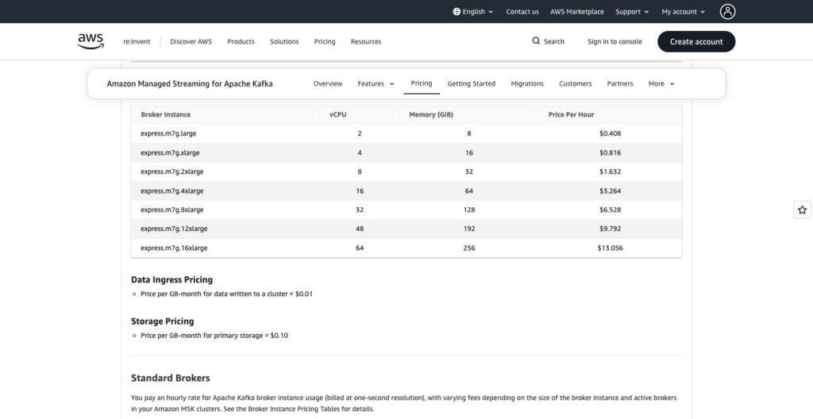Select the express.m7g.xlarge row name

pos(170,152)
